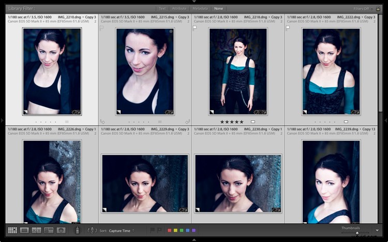The height and width of the screenshot is (242, 388).
Task: Apply purple color label
Action: [x=194, y=231]
